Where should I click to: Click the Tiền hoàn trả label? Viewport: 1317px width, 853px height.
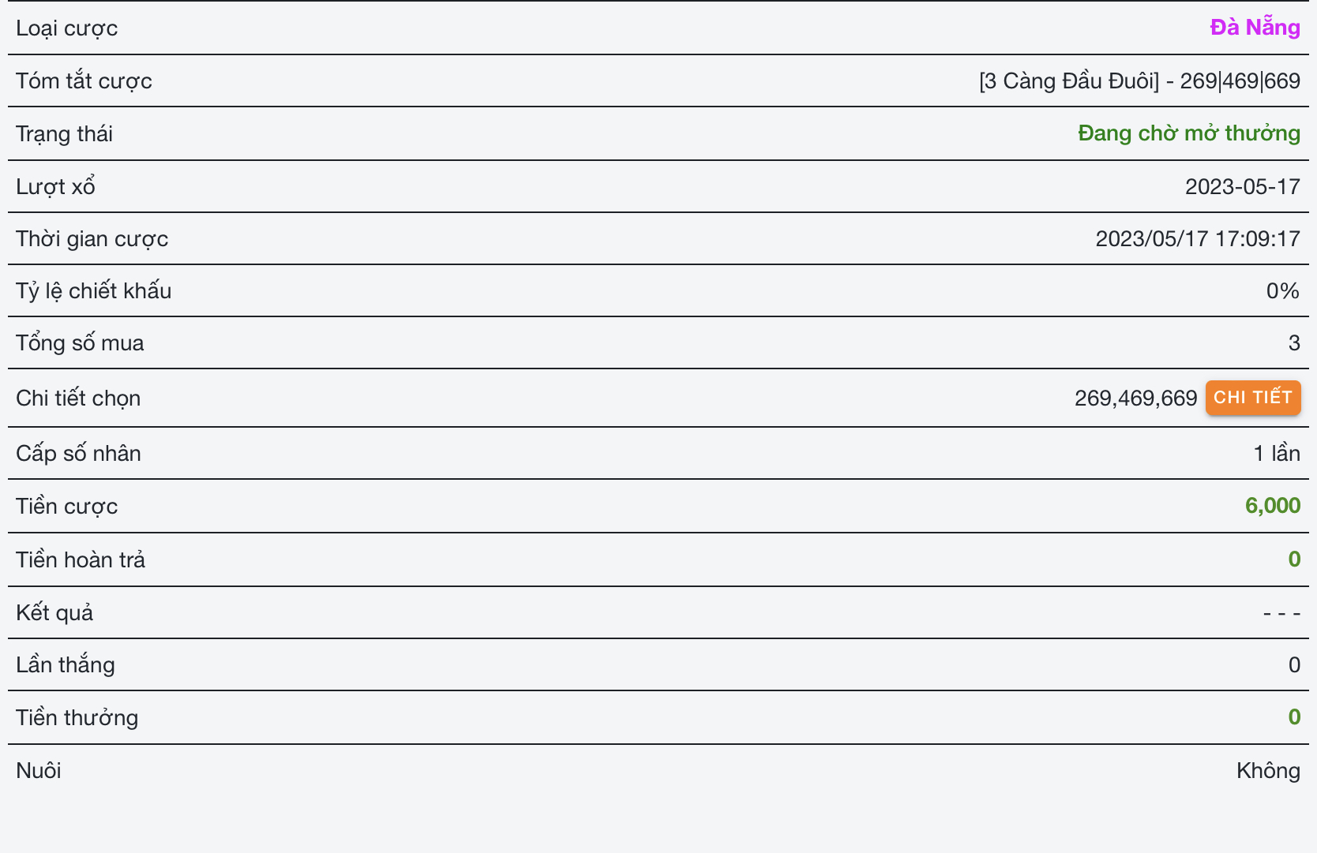[x=81, y=560]
